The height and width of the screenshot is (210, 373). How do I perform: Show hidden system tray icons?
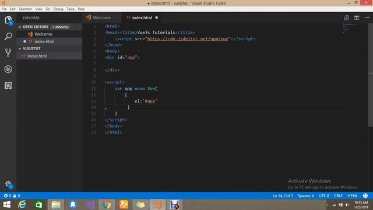point(328,205)
